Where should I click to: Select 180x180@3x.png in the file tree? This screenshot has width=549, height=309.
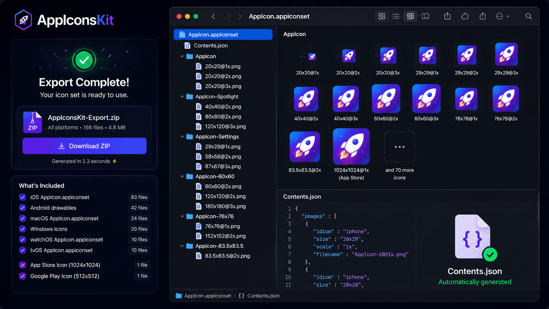[x=225, y=207]
